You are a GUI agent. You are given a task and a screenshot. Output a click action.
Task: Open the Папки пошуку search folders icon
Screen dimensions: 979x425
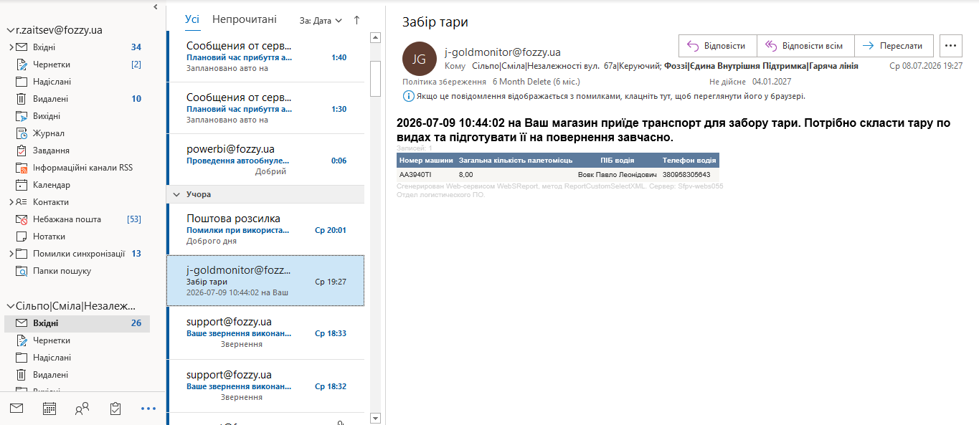pos(22,271)
